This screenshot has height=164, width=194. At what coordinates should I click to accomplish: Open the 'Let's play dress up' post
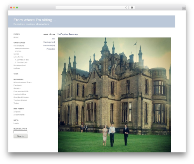(x=68, y=34)
